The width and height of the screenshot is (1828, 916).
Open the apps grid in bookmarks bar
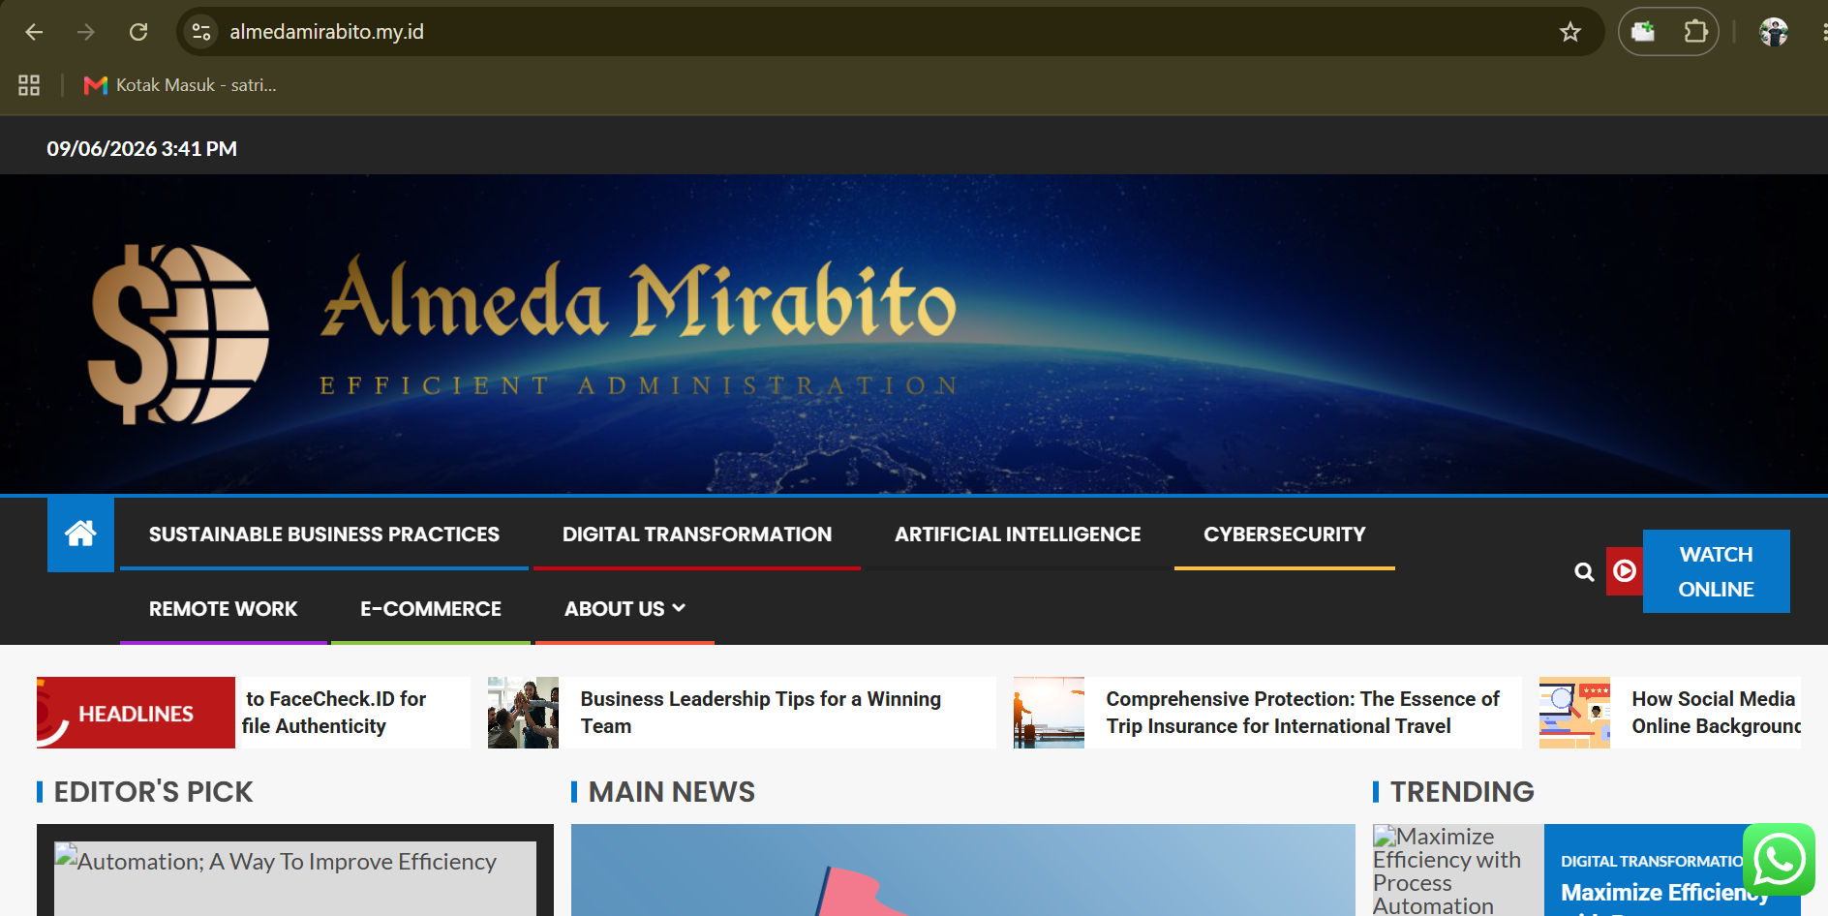tap(29, 85)
